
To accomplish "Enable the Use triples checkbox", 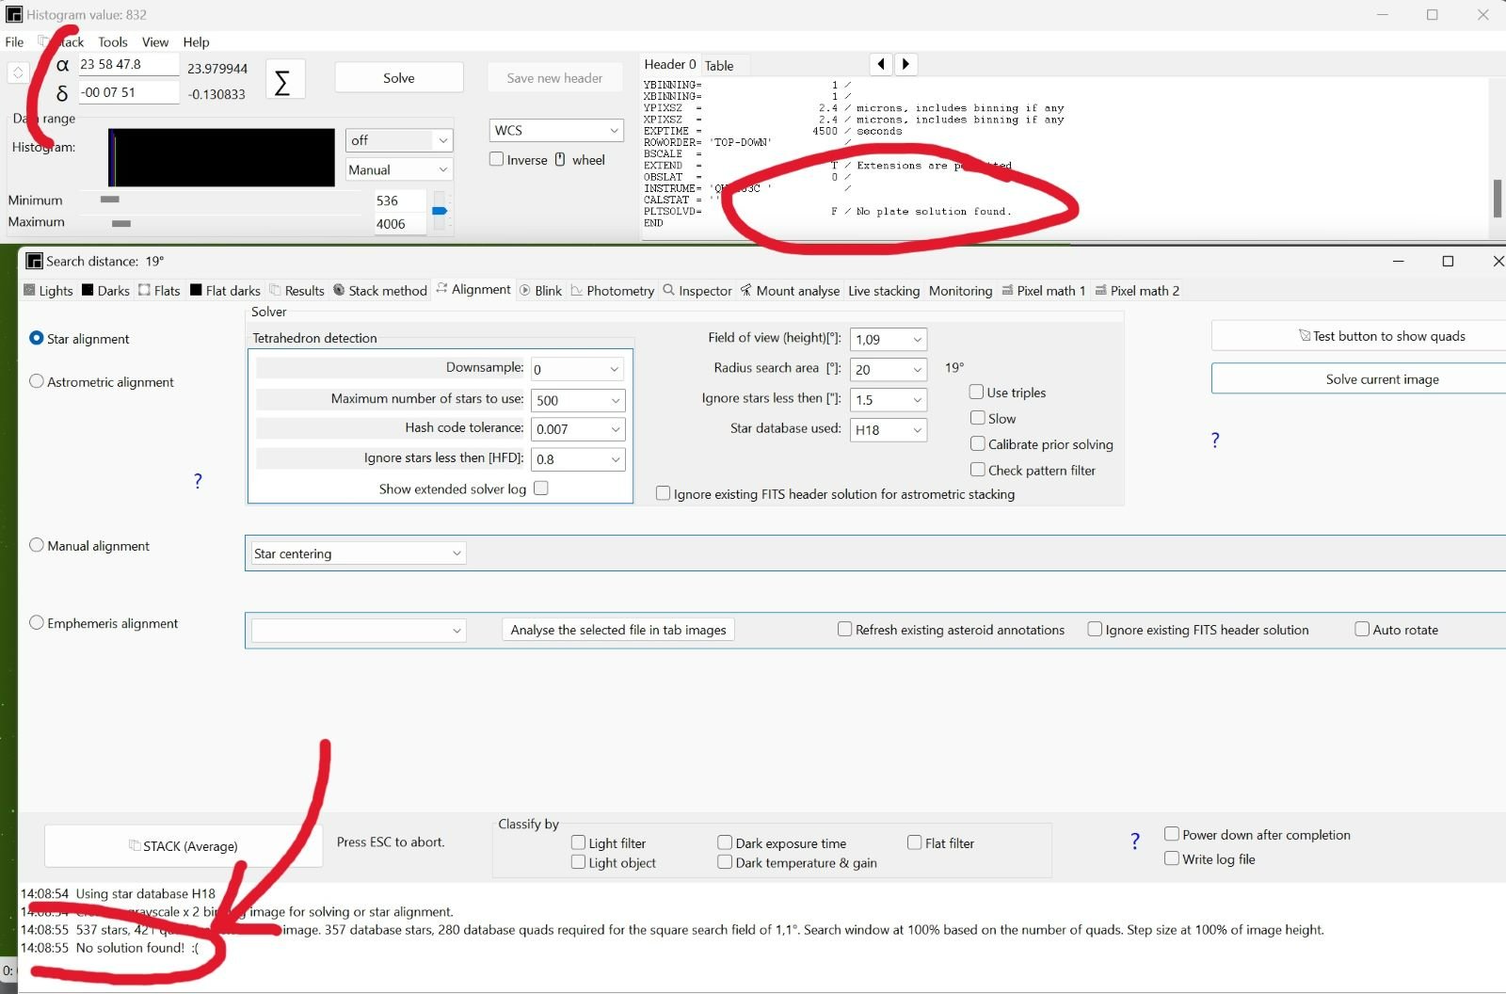I will 977,392.
